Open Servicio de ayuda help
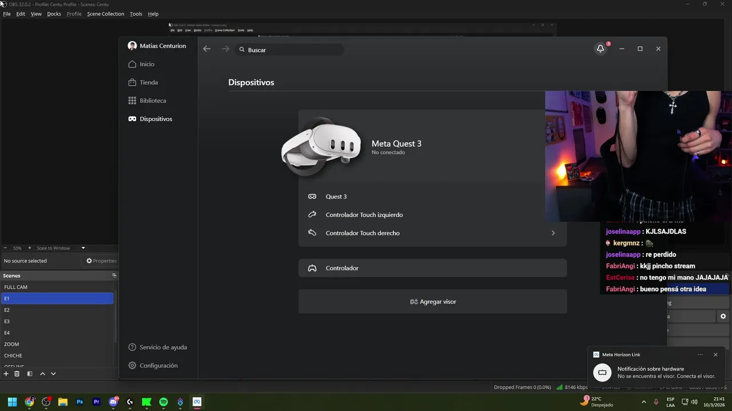Image resolution: width=732 pixels, height=411 pixels. (x=157, y=347)
